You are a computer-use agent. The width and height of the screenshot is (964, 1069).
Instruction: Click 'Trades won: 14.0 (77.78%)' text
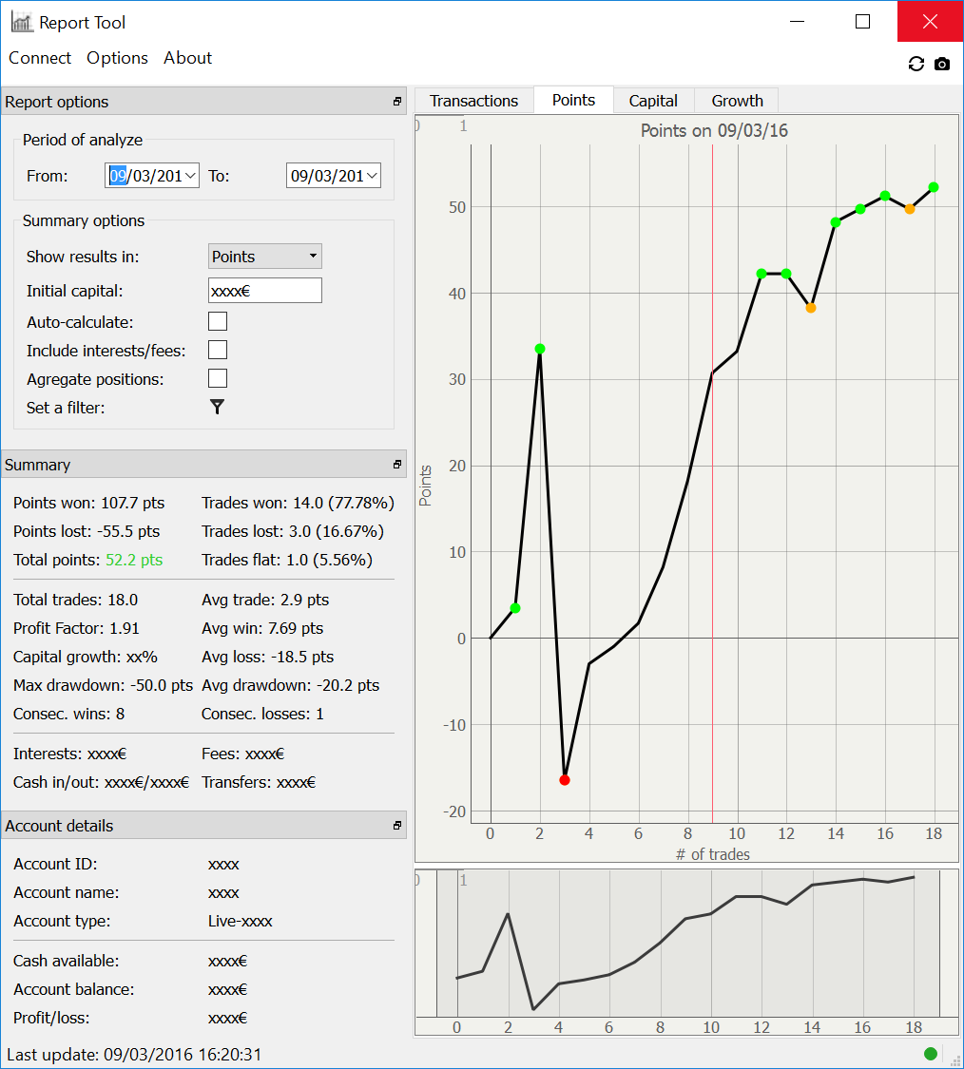[299, 503]
